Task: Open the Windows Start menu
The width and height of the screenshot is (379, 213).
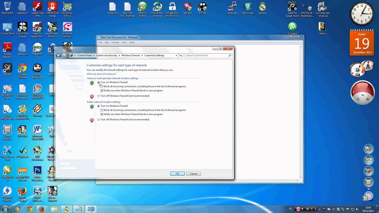Action: point(5,209)
